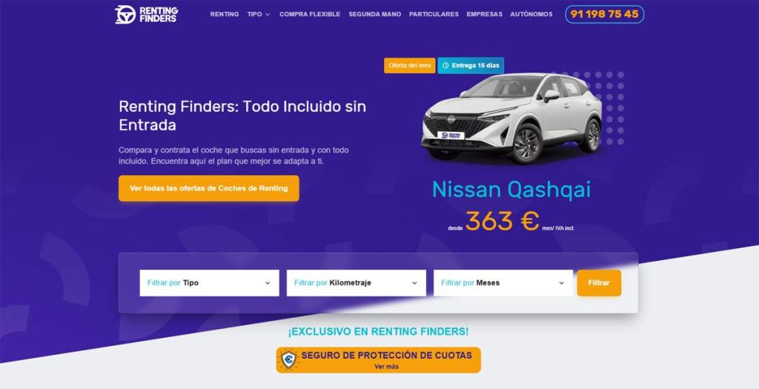Select SEGUNDA MANO in the top menu
Screen dimensions: 759x389
(x=374, y=15)
